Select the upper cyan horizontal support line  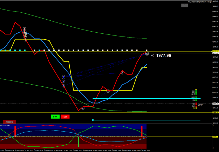coord(147,99)
